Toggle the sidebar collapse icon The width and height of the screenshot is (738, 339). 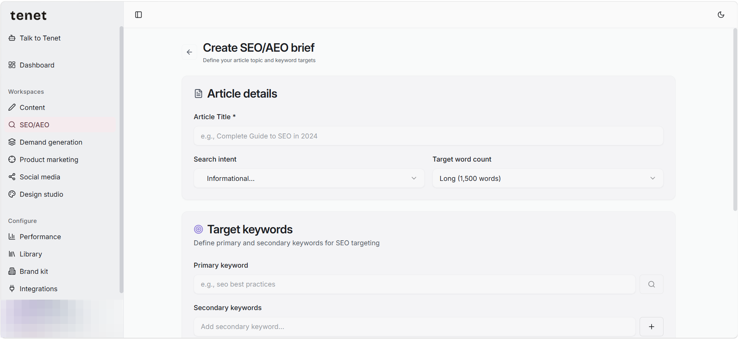coord(138,15)
